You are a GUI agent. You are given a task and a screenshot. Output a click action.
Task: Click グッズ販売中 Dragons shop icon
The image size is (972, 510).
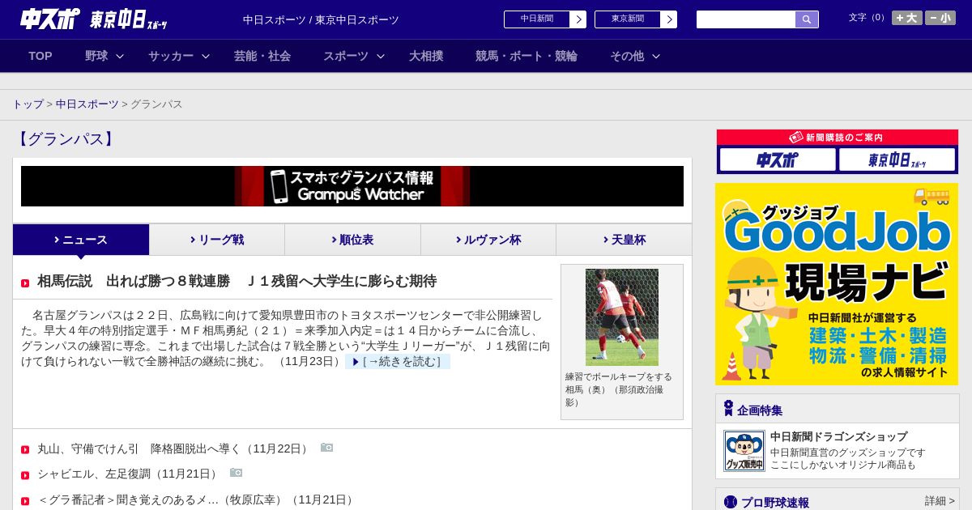pos(744,451)
